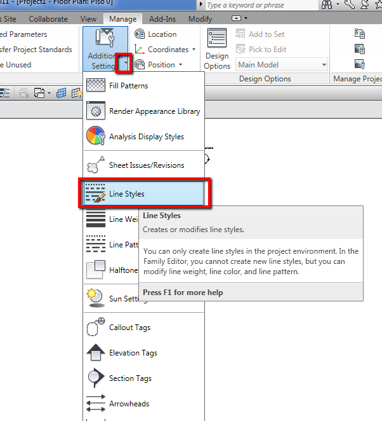The height and width of the screenshot is (421, 382).
Task: Click the Location button label
Action: [x=162, y=34]
